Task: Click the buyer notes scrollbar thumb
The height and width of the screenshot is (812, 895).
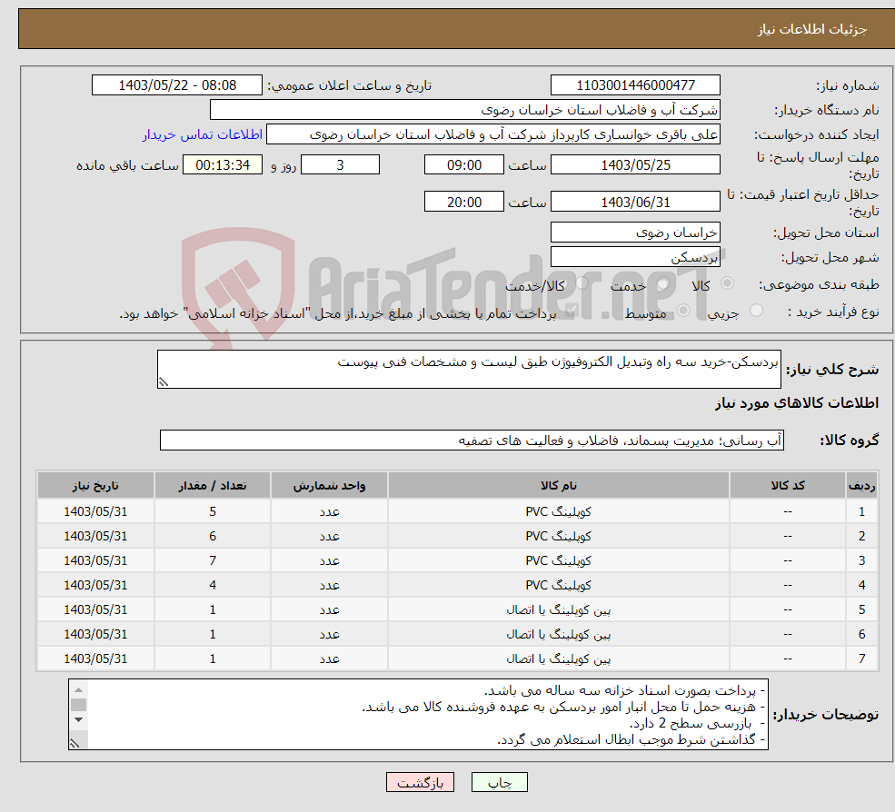Action: [x=79, y=706]
